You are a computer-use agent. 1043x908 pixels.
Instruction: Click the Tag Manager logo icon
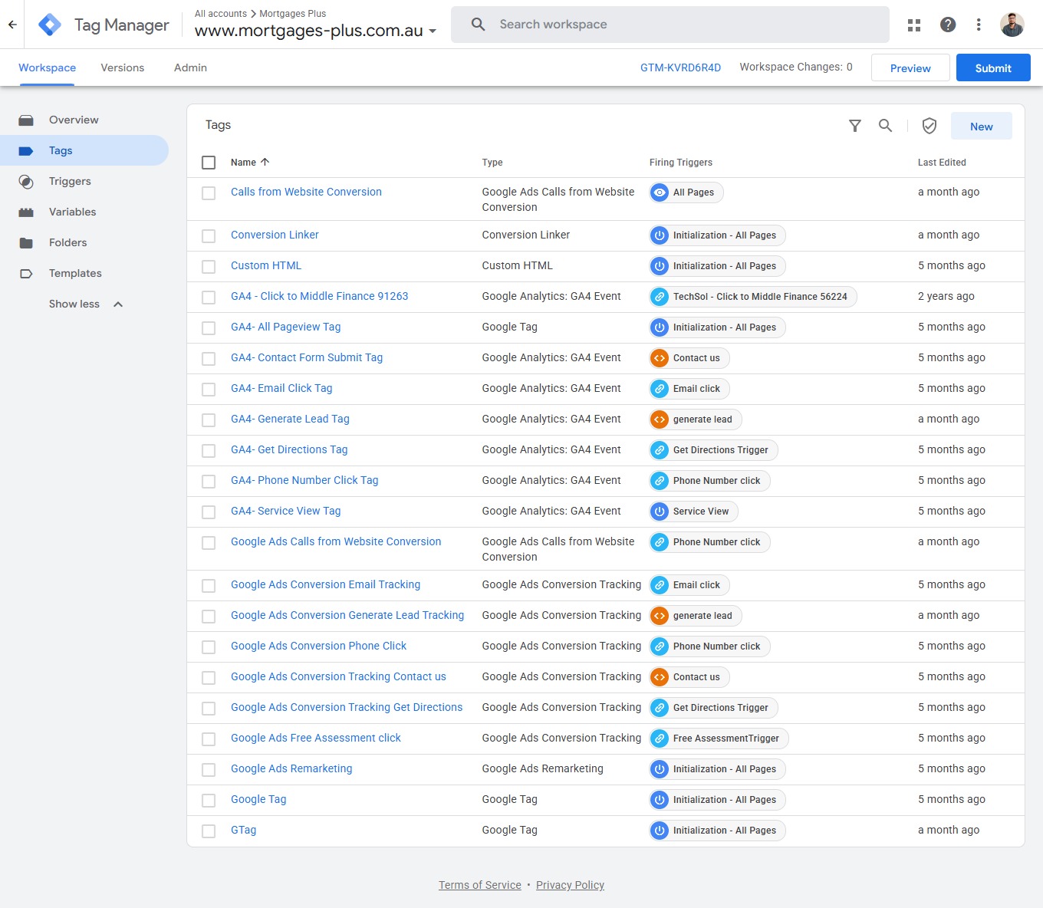click(x=50, y=25)
